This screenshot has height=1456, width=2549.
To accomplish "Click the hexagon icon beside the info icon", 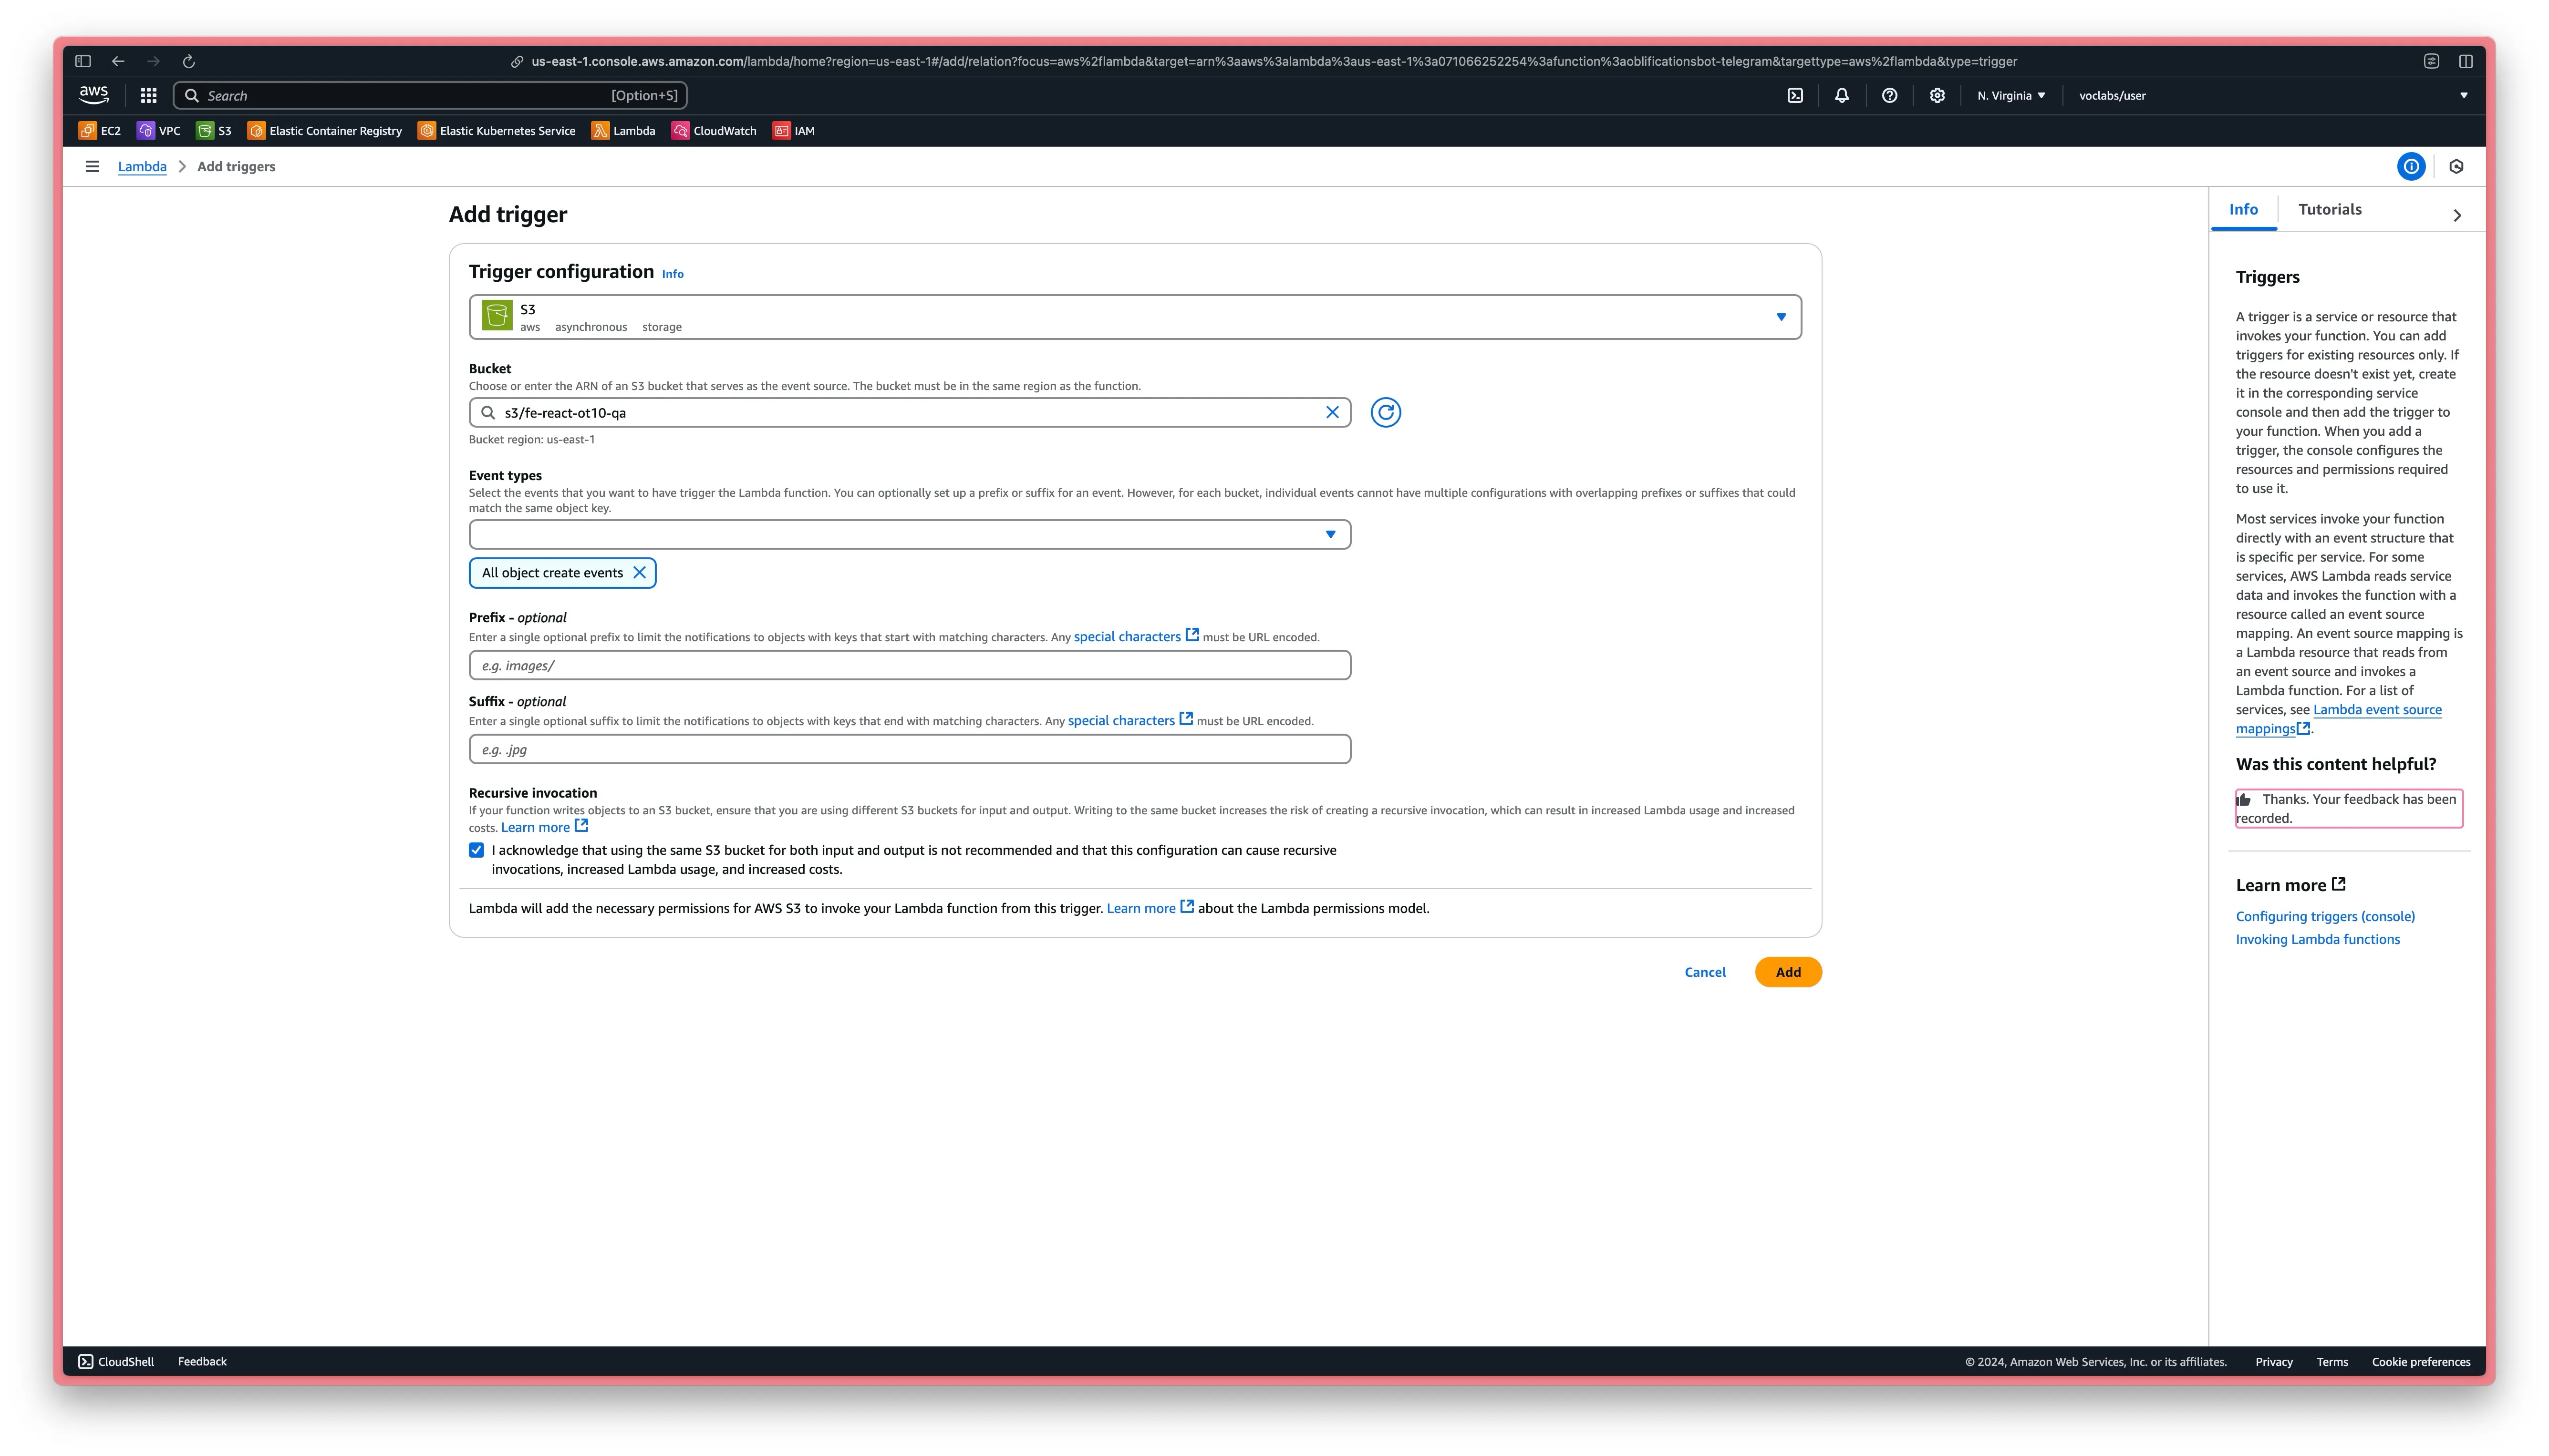I will point(2456,167).
